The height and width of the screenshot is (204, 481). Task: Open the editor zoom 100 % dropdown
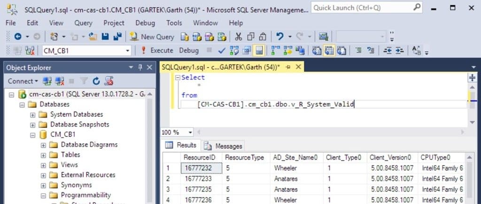click(x=190, y=133)
